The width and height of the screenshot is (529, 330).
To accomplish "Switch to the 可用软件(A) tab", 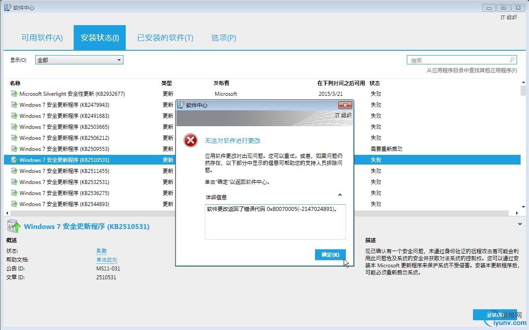I will (42, 37).
